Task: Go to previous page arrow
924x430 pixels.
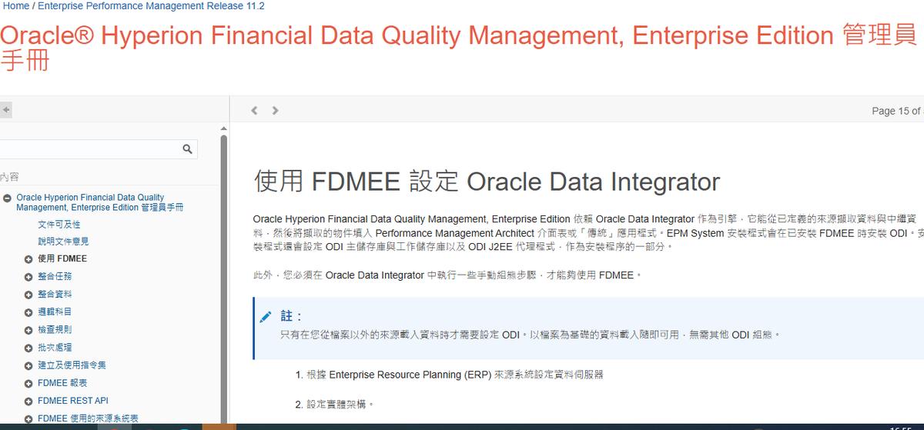Action: tap(255, 111)
